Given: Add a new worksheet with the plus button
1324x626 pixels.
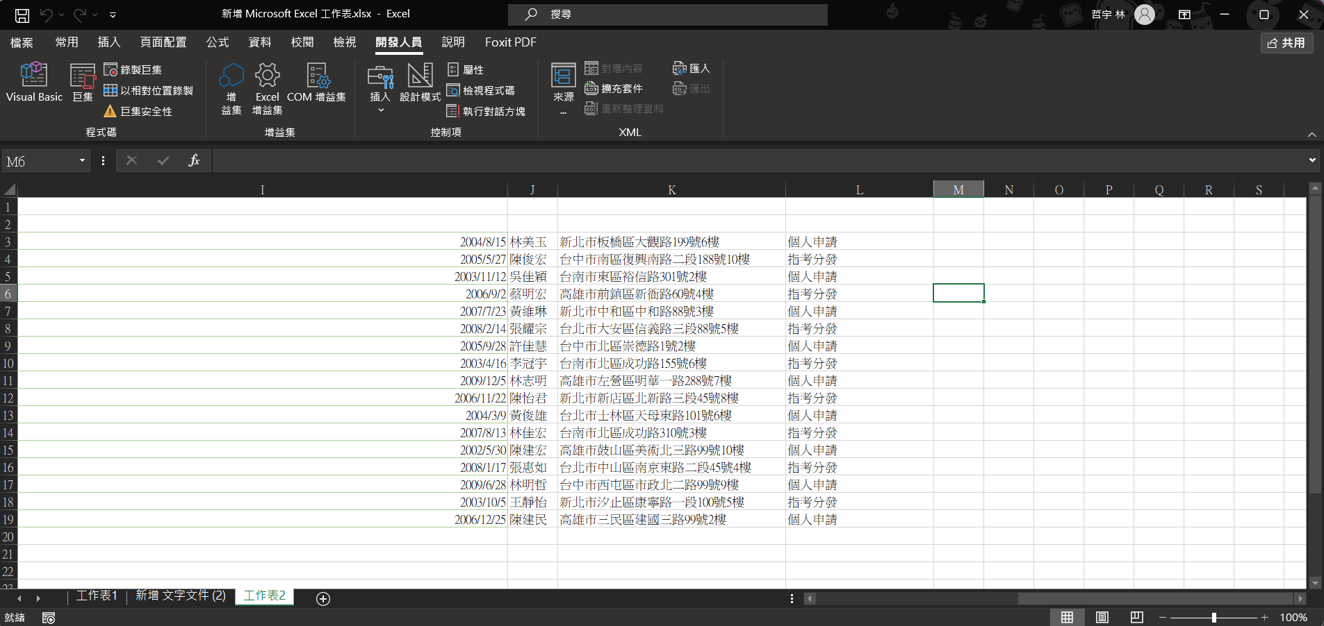Looking at the screenshot, I should pyautogui.click(x=322, y=598).
